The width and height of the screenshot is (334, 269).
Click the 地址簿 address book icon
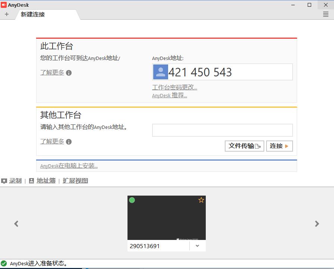point(32,181)
